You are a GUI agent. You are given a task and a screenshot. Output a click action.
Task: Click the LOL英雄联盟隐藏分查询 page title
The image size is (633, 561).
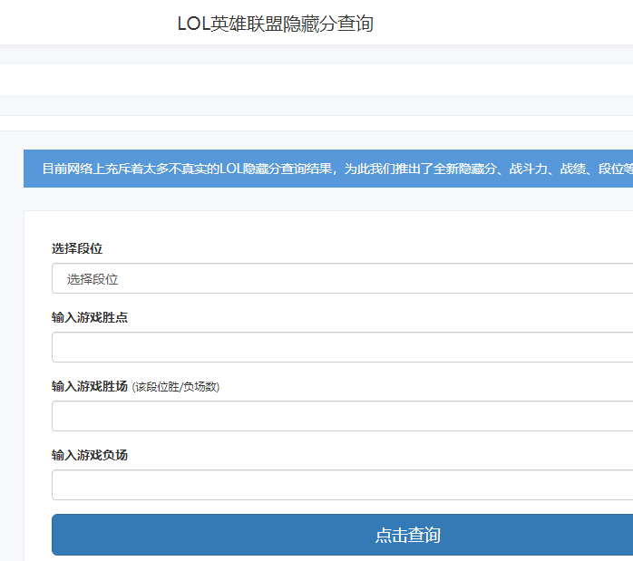coord(276,24)
